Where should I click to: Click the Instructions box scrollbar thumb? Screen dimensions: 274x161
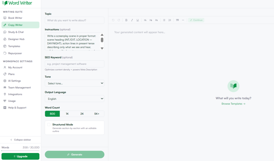[102, 40]
